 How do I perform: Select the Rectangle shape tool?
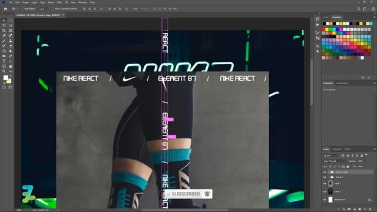pos(4,66)
